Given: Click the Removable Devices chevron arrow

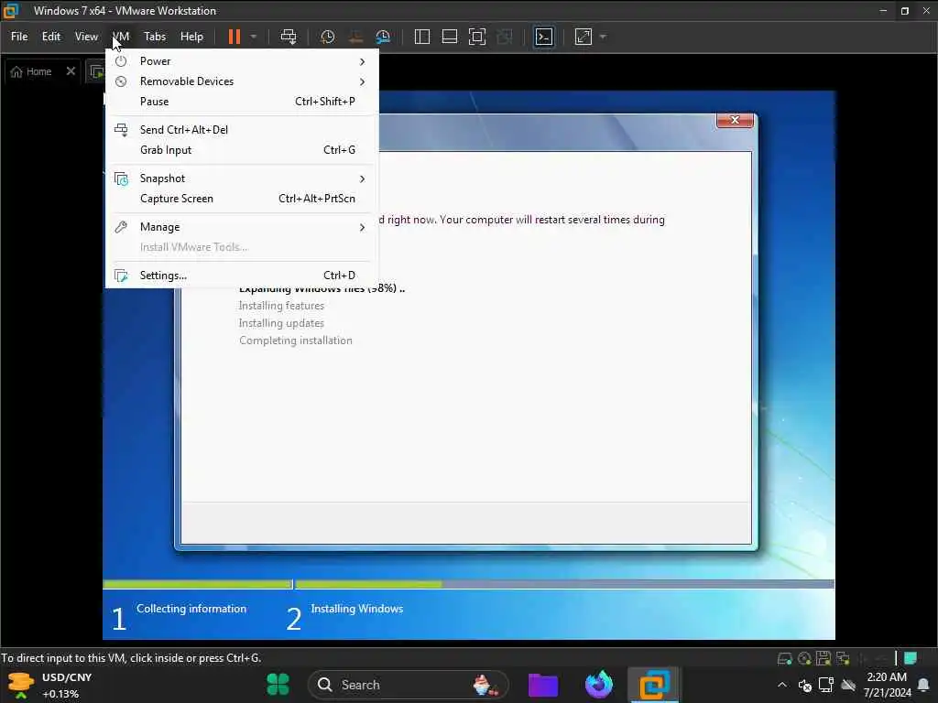Looking at the screenshot, I should coord(362,81).
